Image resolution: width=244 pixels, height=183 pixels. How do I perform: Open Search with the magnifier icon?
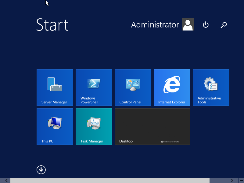(x=224, y=25)
